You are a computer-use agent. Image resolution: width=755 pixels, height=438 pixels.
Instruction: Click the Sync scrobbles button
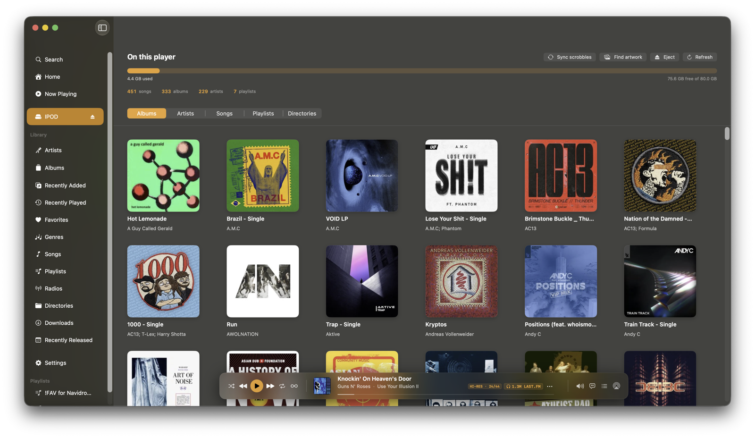pos(570,57)
